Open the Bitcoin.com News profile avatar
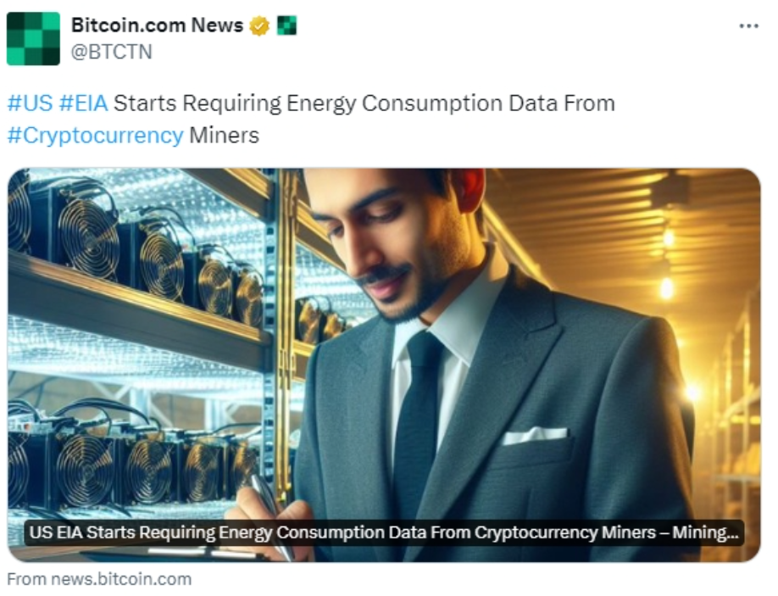Image resolution: width=778 pixels, height=596 pixels. pyautogui.click(x=33, y=39)
